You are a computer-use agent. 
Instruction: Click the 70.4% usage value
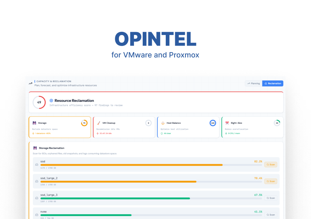[x=258, y=178]
